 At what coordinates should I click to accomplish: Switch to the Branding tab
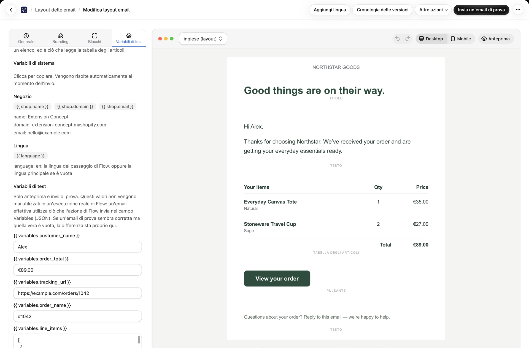[60, 38]
